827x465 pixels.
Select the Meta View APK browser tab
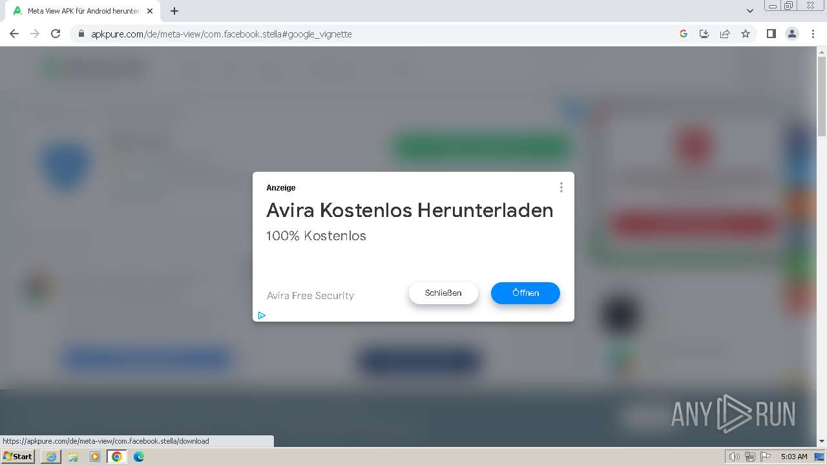click(84, 11)
